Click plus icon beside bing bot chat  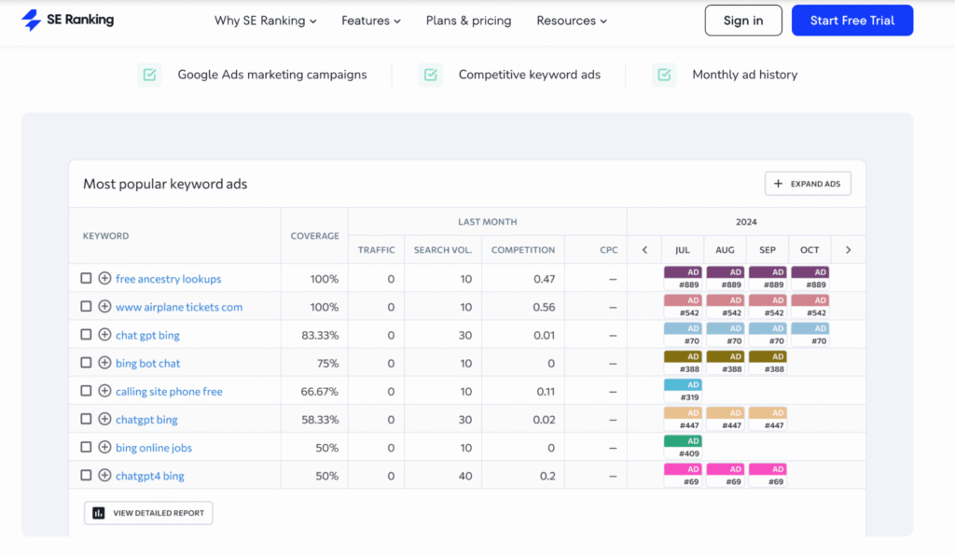click(x=104, y=363)
